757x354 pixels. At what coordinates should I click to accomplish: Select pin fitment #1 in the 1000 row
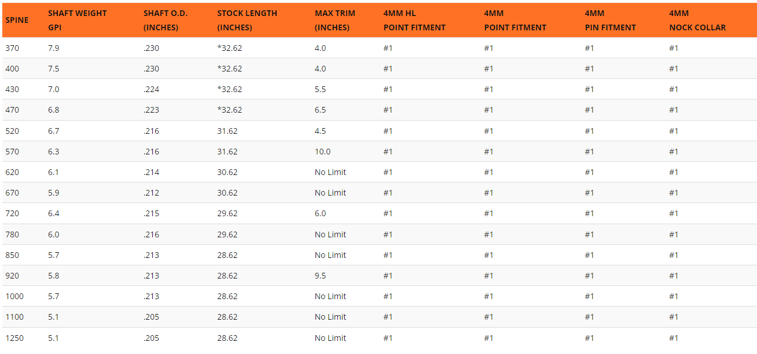pos(589,296)
